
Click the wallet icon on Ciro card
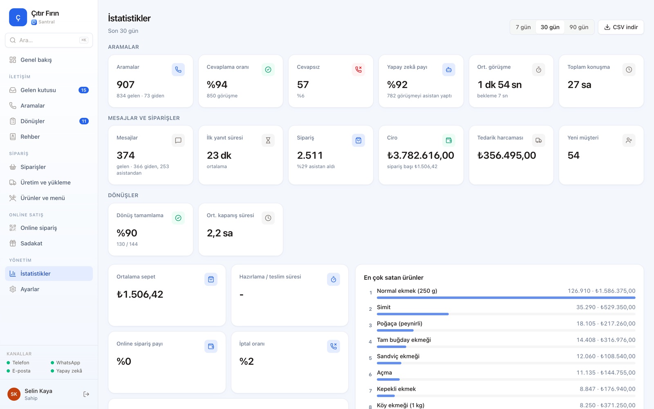(x=448, y=140)
